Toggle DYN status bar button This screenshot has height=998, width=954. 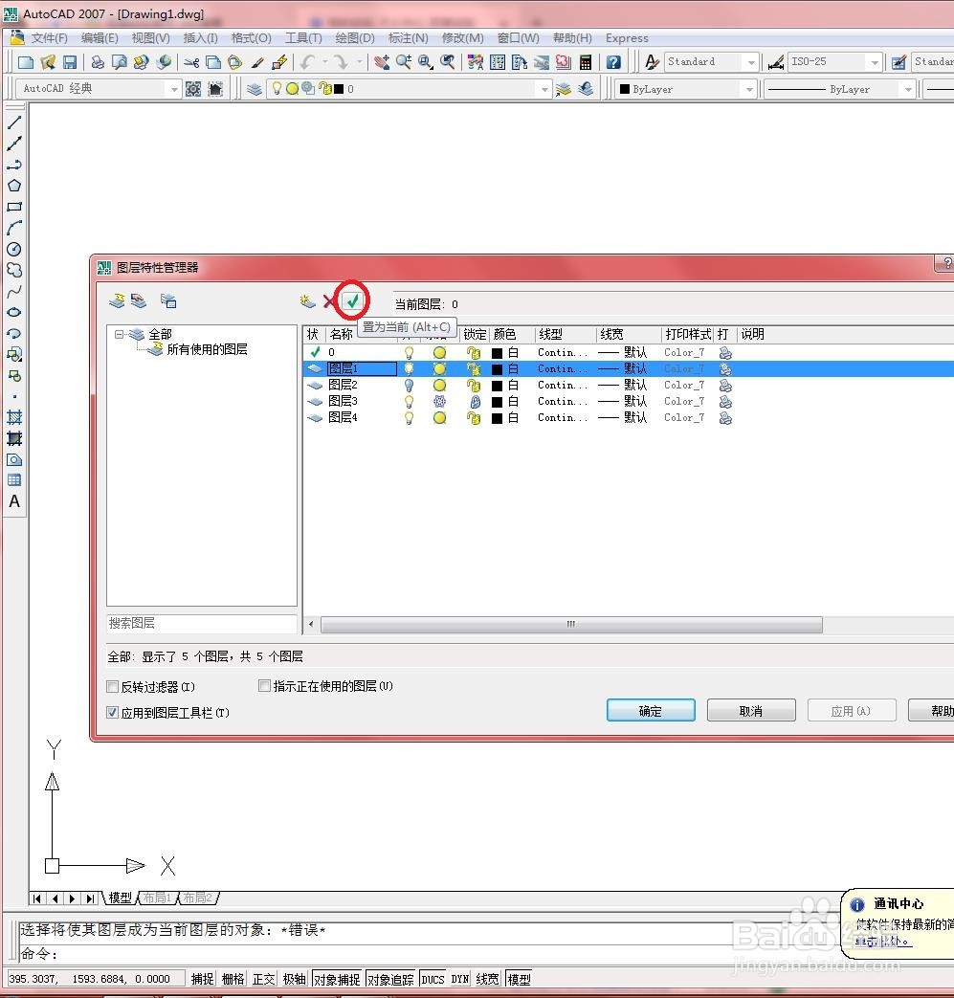click(459, 979)
